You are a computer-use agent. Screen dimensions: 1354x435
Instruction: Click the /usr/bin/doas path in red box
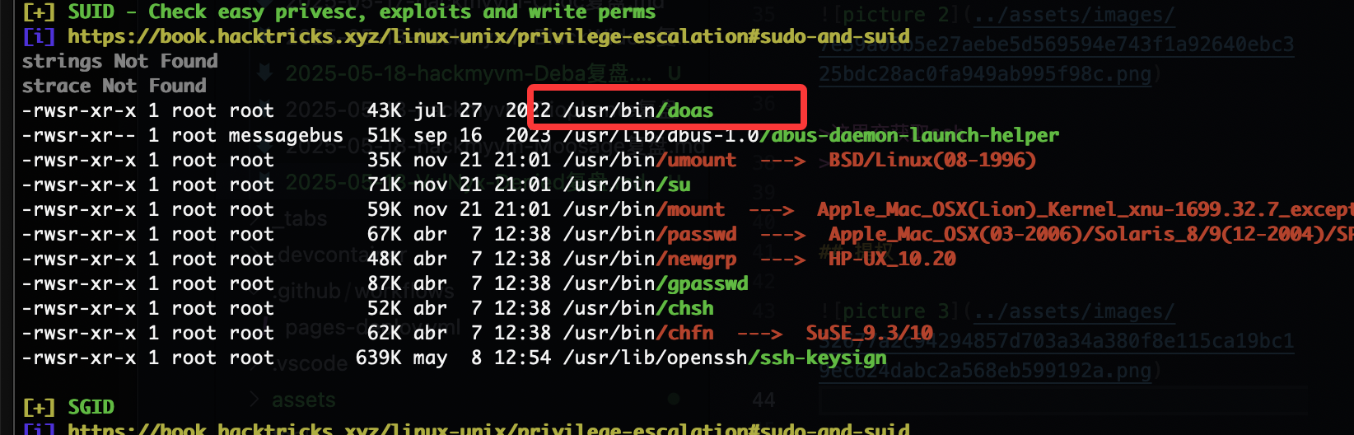click(638, 110)
